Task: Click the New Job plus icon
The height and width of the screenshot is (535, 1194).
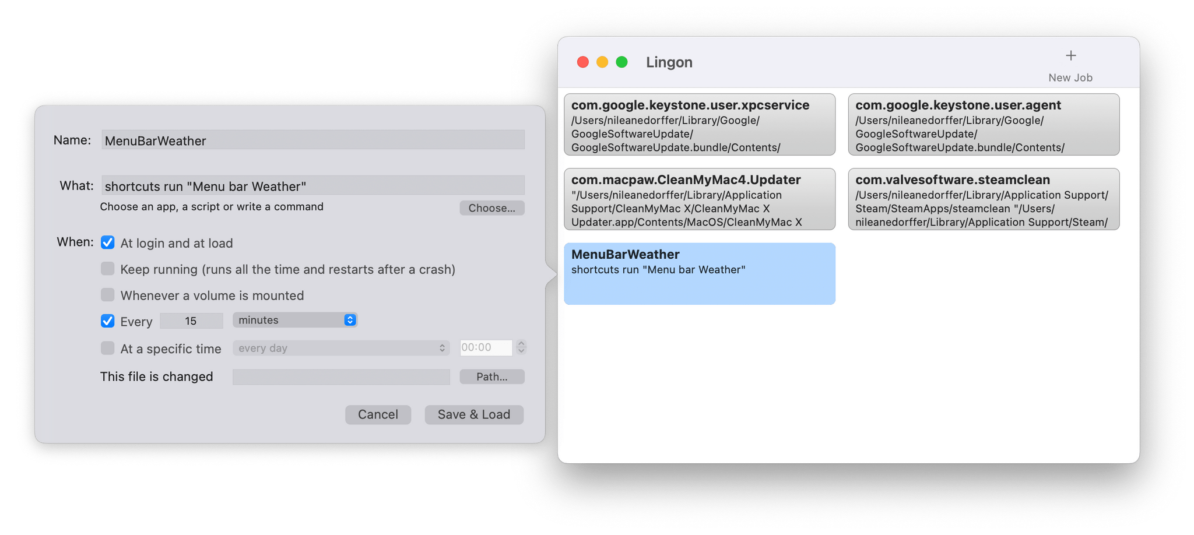Action: (1070, 56)
